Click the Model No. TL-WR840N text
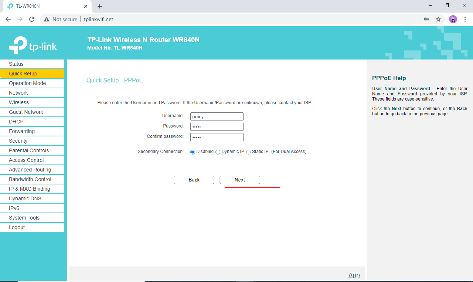 [115, 48]
